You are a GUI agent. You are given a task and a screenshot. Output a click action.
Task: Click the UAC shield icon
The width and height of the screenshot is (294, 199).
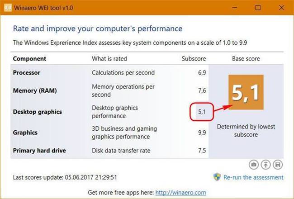(217, 177)
